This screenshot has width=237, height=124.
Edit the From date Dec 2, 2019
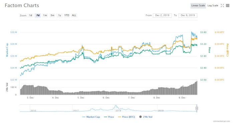[162, 15]
